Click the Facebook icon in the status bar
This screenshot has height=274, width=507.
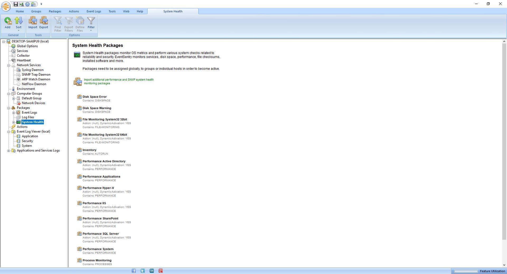pos(134,271)
